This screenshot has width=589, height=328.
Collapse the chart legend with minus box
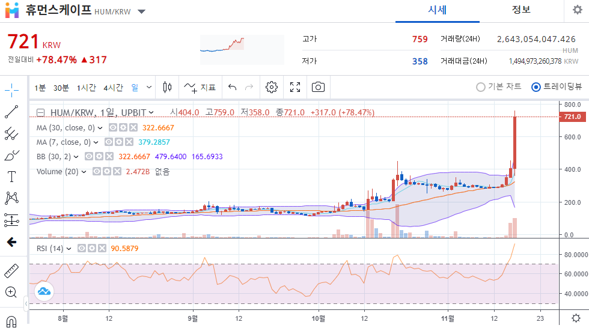tap(41, 112)
